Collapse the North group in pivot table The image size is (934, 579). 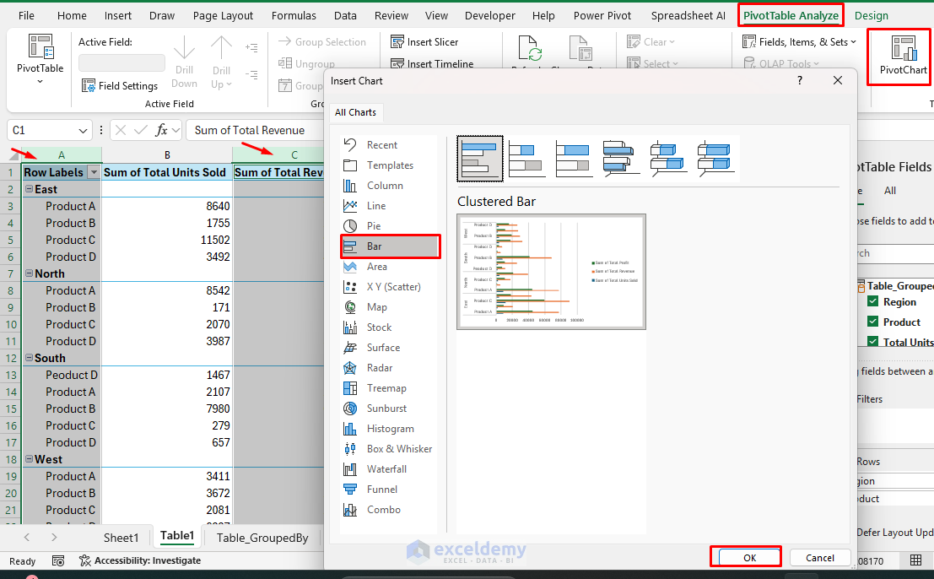[x=29, y=273]
